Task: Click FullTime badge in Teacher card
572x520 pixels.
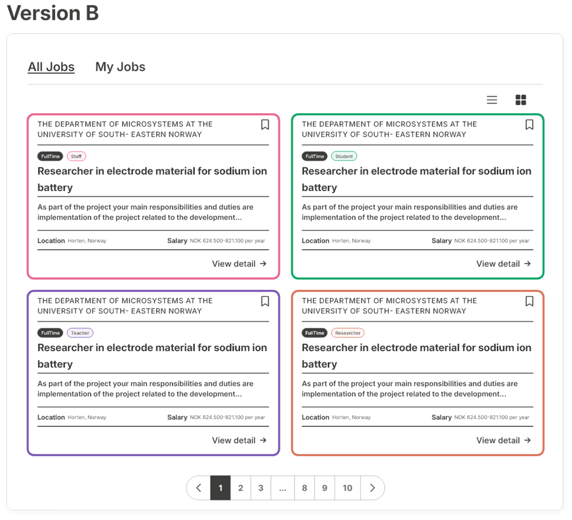Action: tap(50, 333)
